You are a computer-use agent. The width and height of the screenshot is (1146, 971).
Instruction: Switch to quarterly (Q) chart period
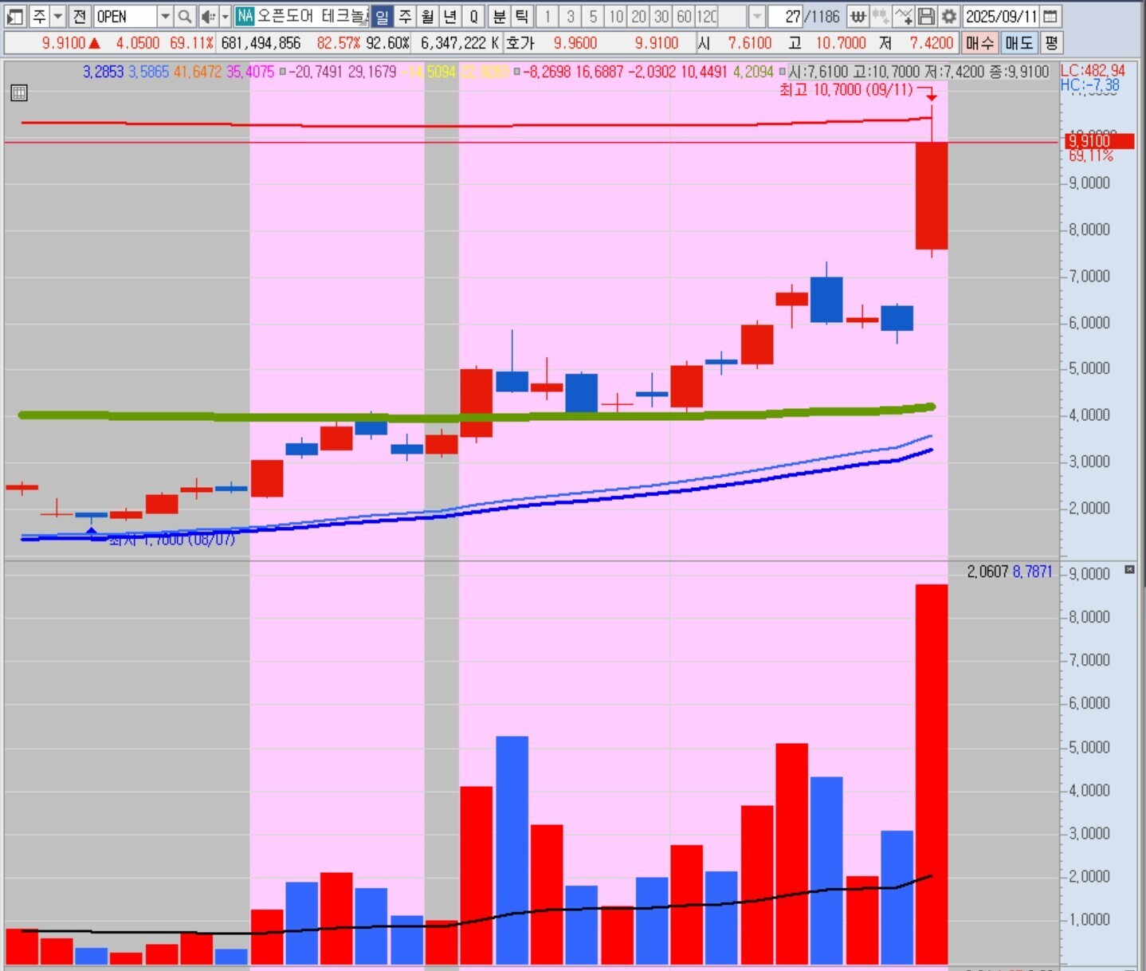click(473, 16)
